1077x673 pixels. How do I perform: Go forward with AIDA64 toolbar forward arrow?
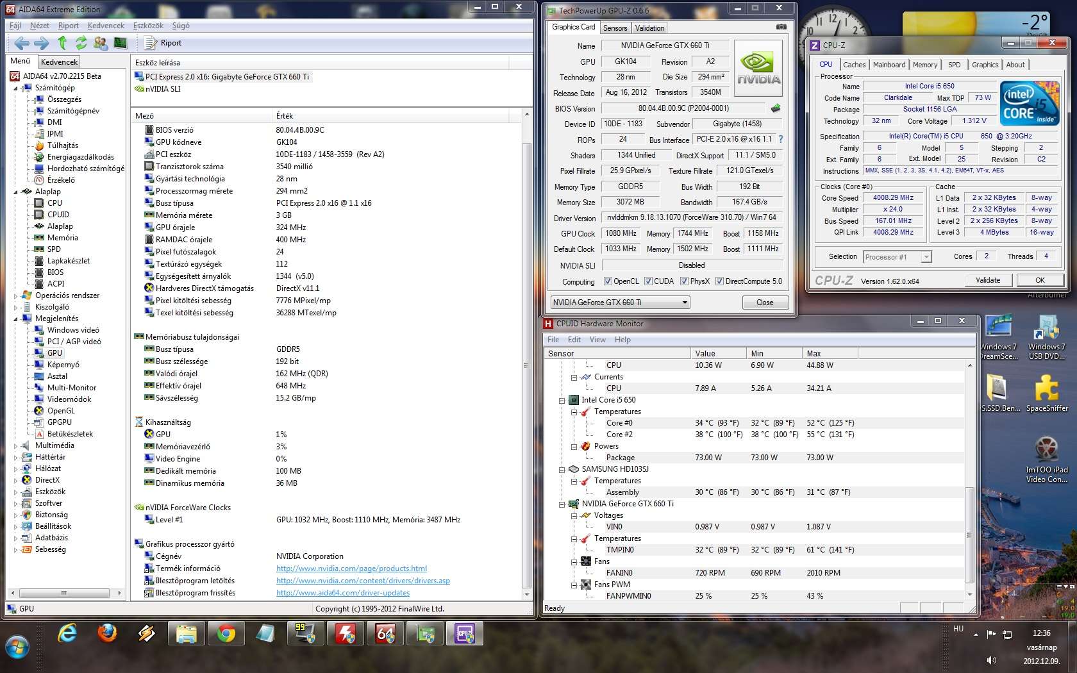click(42, 43)
